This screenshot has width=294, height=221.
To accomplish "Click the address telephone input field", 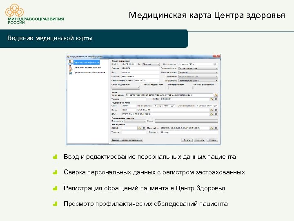I will tap(136, 99).
